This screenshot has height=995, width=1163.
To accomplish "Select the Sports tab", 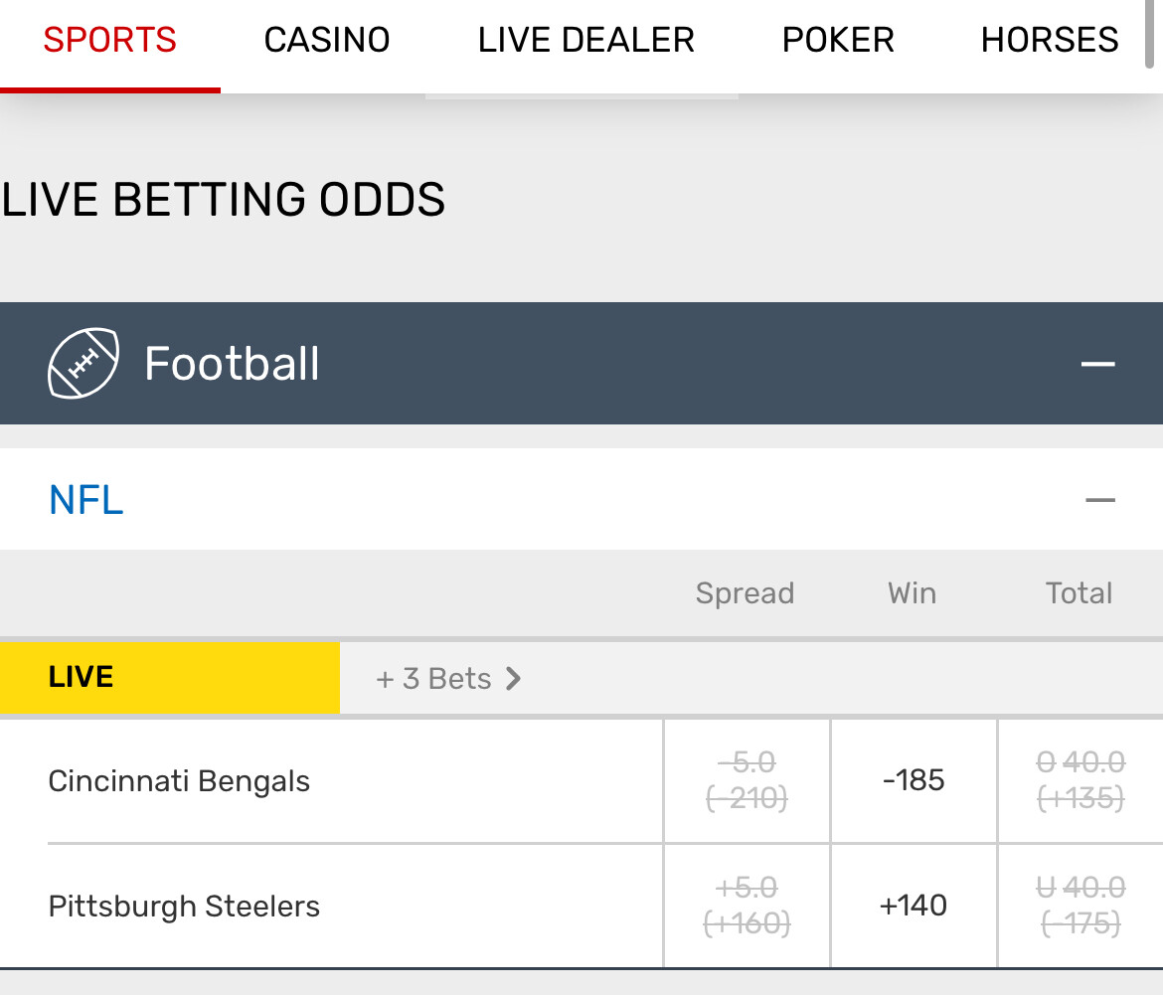I will pyautogui.click(x=110, y=41).
